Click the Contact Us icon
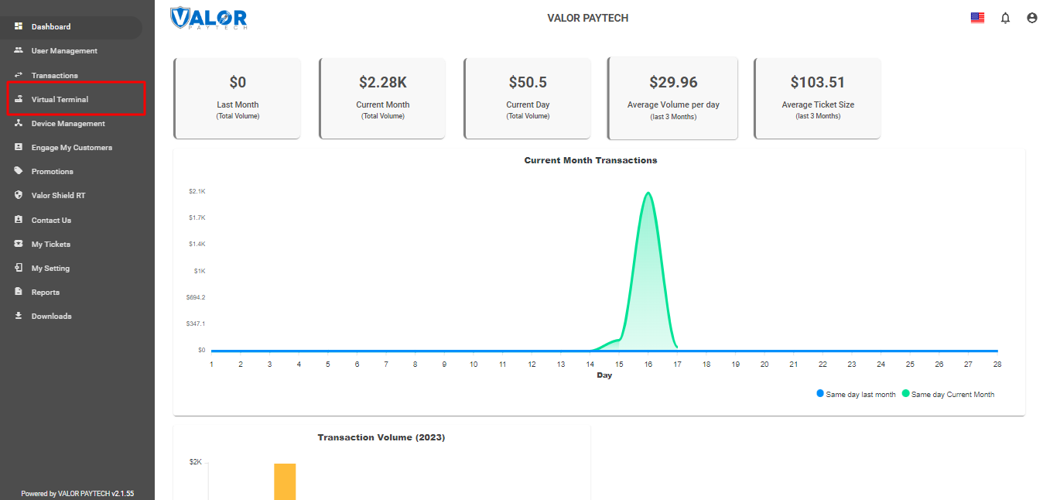The height and width of the screenshot is (500, 1043). [x=19, y=220]
